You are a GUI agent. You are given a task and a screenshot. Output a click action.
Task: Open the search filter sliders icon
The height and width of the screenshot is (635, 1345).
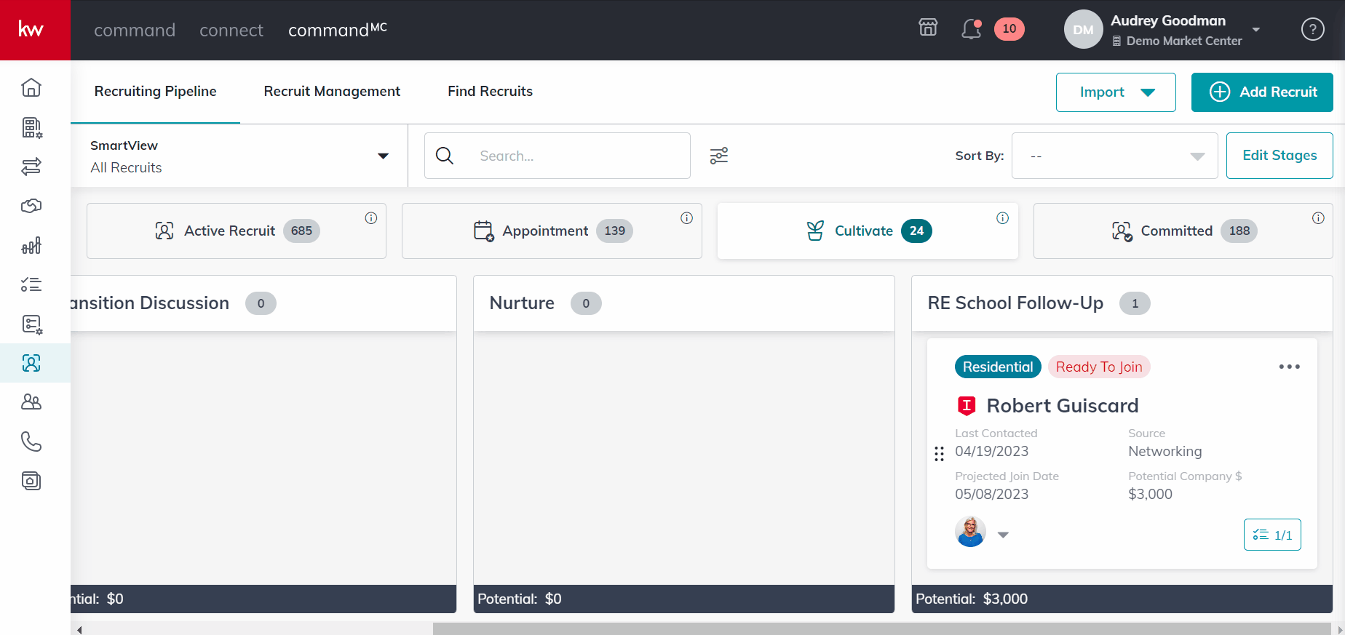click(719, 156)
